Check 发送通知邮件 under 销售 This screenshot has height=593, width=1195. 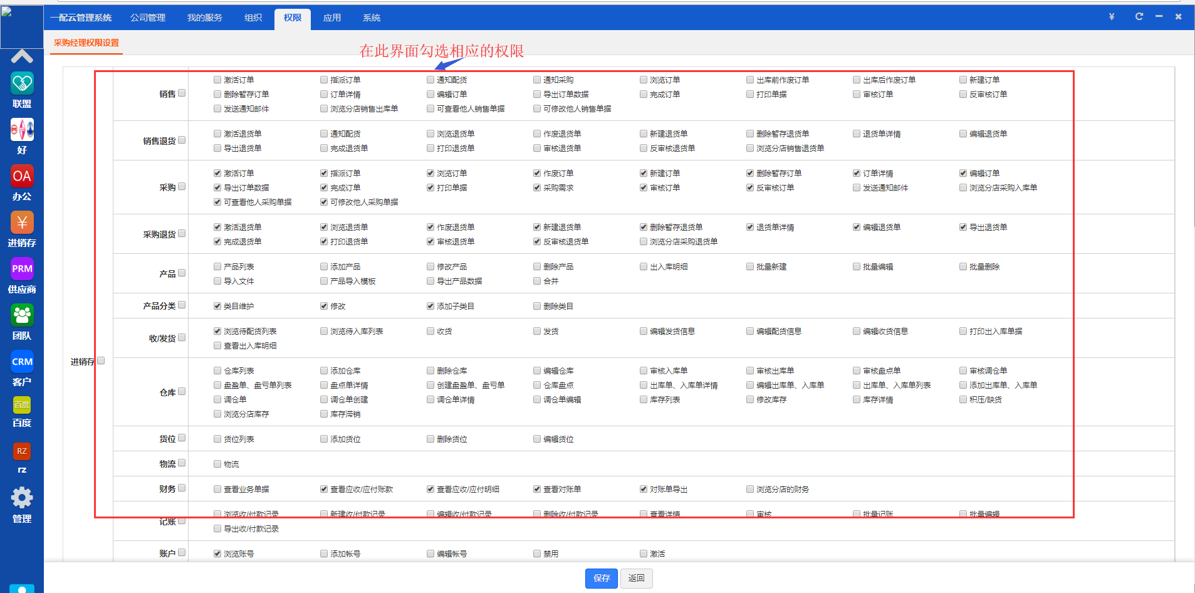tap(217, 108)
